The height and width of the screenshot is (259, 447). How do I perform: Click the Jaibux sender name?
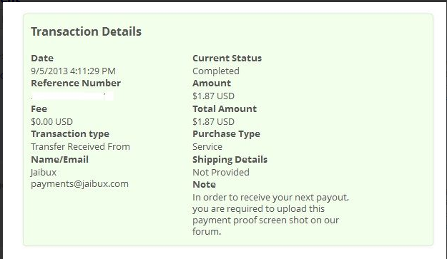[x=44, y=172]
